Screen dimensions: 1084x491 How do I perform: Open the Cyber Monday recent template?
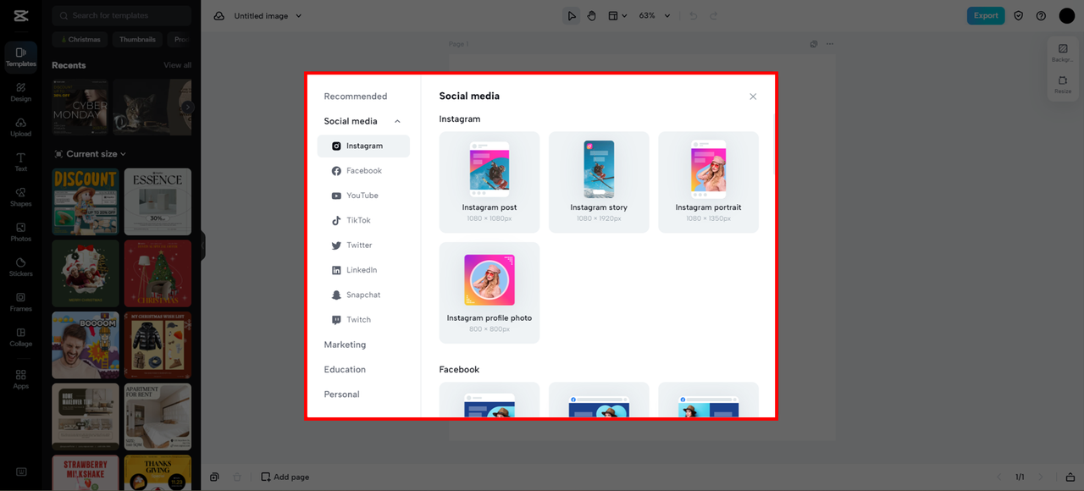pyautogui.click(x=80, y=108)
